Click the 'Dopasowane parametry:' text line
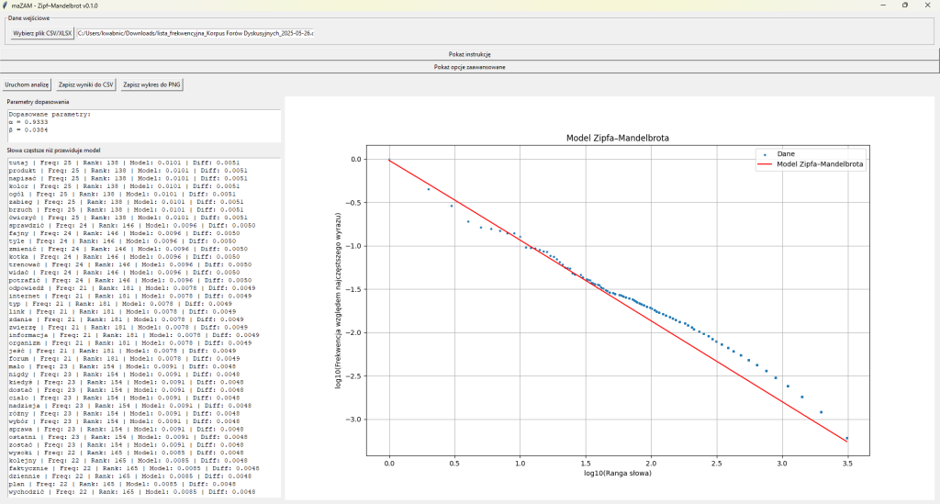 pyautogui.click(x=50, y=114)
